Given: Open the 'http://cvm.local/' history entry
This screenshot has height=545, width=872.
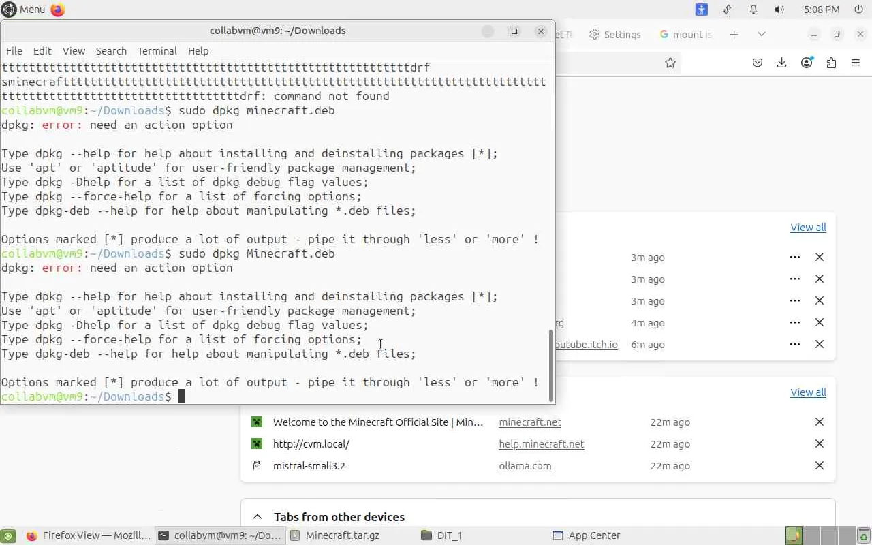Looking at the screenshot, I should 311,444.
